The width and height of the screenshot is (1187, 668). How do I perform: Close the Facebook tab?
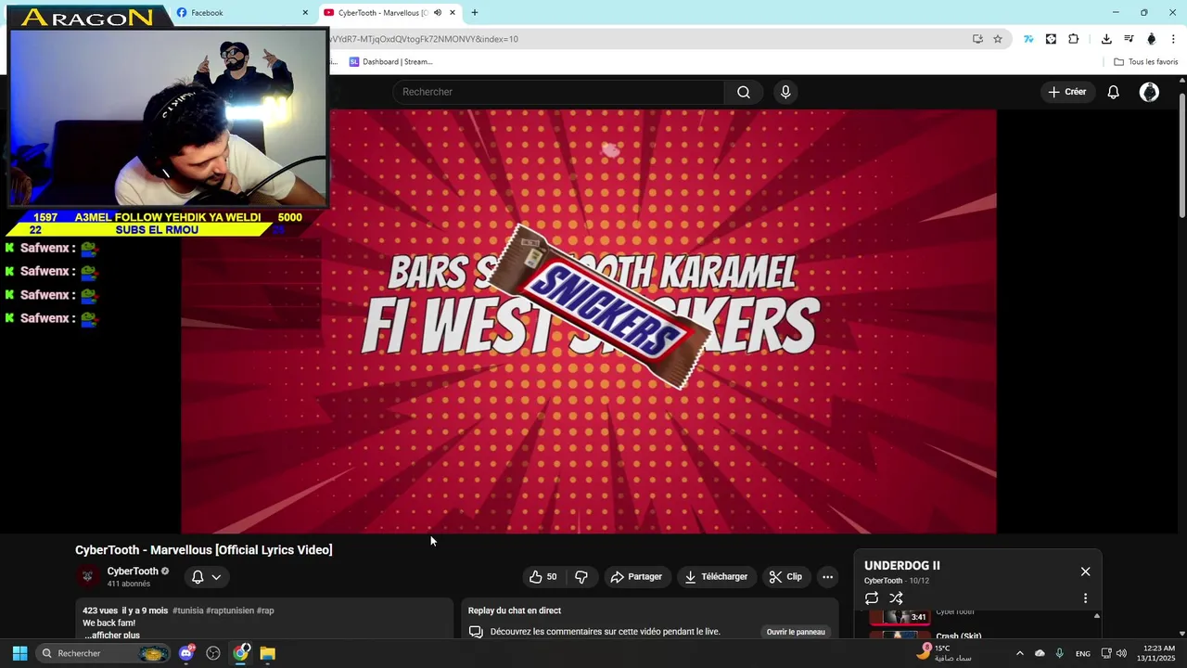coord(305,13)
